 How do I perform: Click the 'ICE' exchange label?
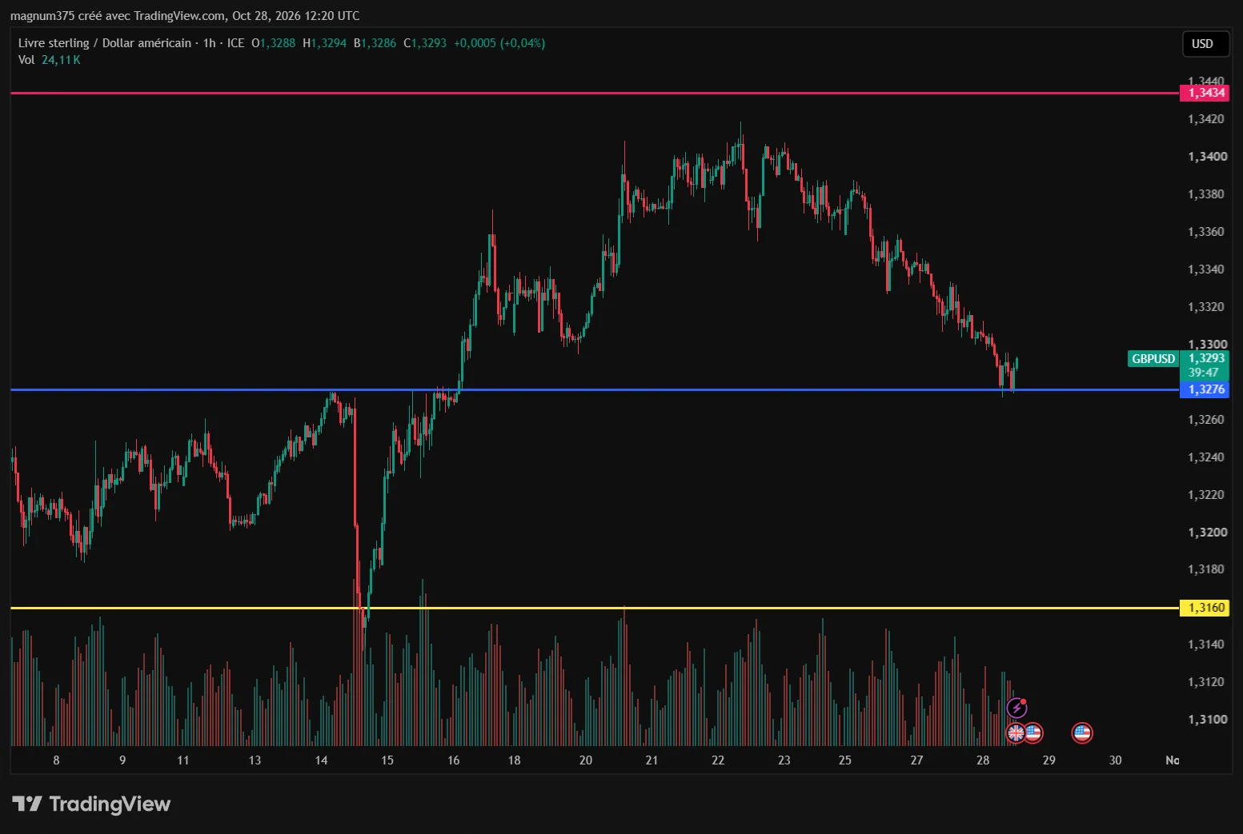click(x=235, y=43)
